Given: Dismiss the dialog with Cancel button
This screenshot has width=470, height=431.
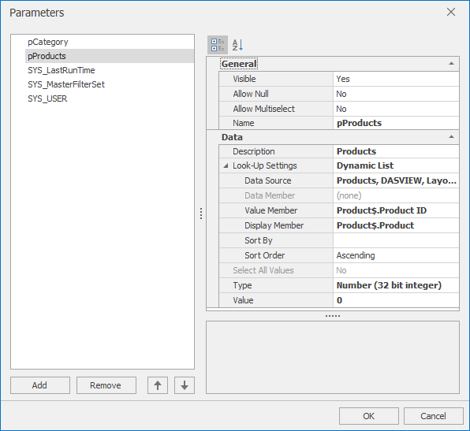Looking at the screenshot, I should 433,416.
